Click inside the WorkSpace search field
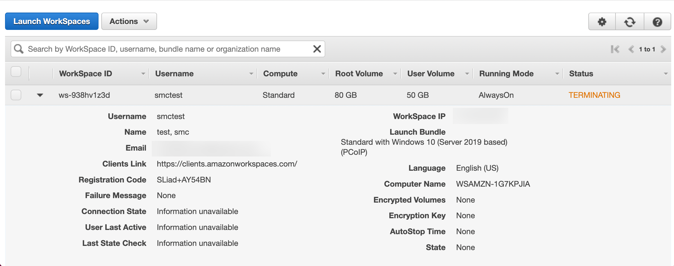Screen dimensions: 674x266 [168, 49]
